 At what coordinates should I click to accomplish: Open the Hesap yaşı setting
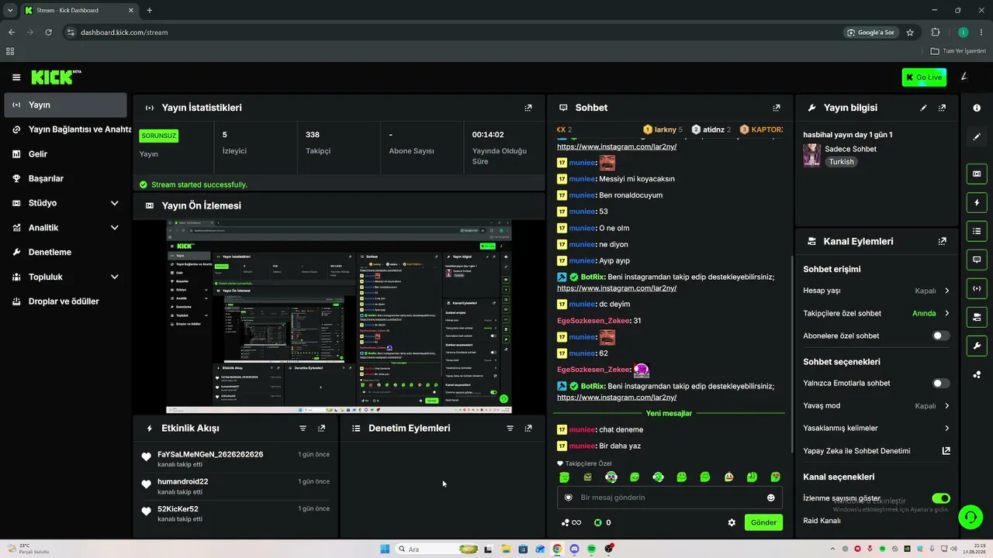877,291
